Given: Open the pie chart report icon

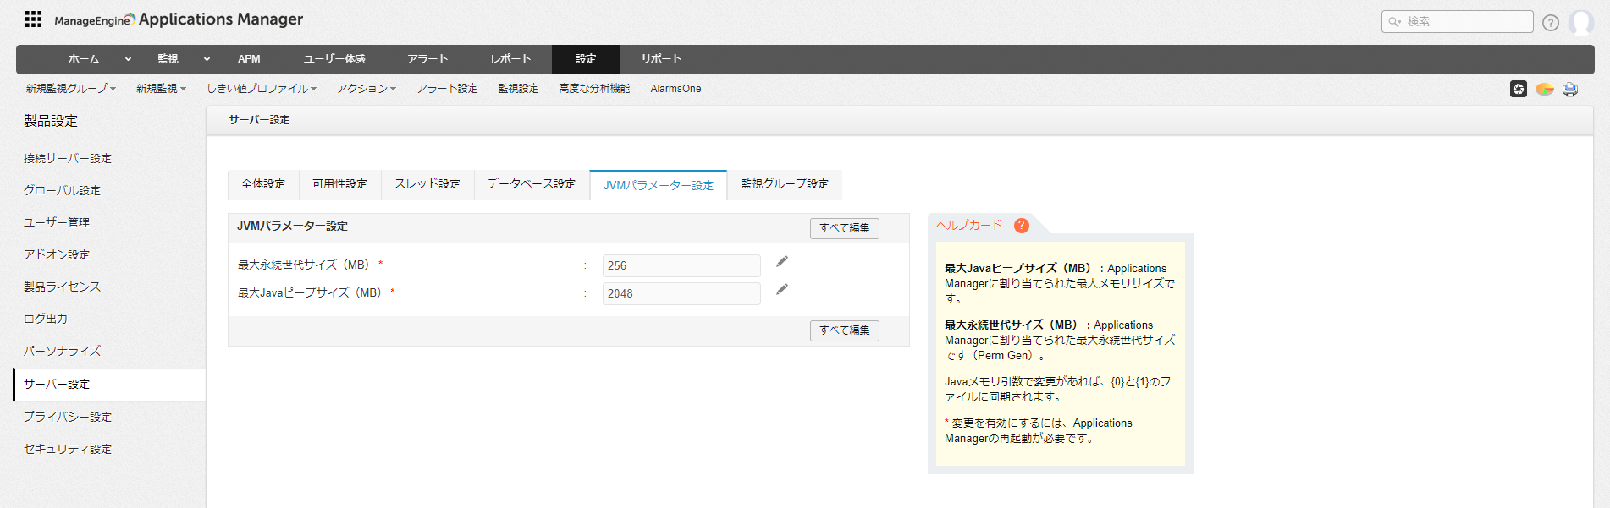Looking at the screenshot, I should coord(1544,89).
